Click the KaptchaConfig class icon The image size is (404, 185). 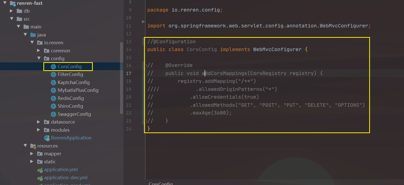[x=53, y=82]
